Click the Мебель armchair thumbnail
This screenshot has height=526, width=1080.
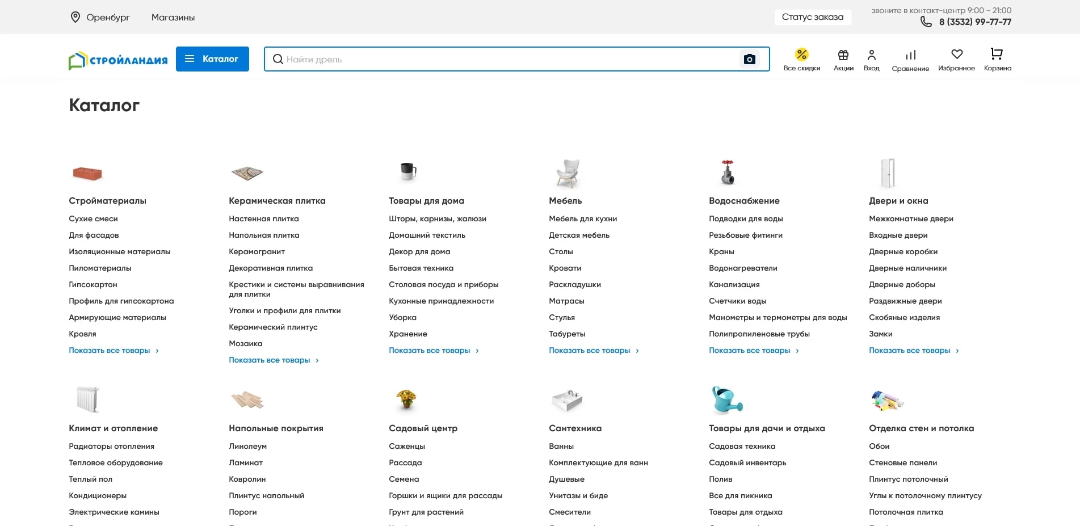point(567,173)
